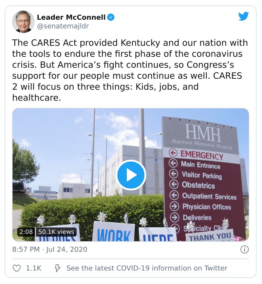Click the HMH hospital logo in video
The width and height of the screenshot is (262, 284).
[202, 132]
